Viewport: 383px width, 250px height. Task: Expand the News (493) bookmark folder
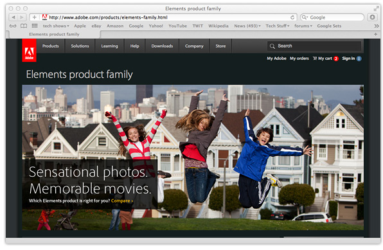coord(247,26)
